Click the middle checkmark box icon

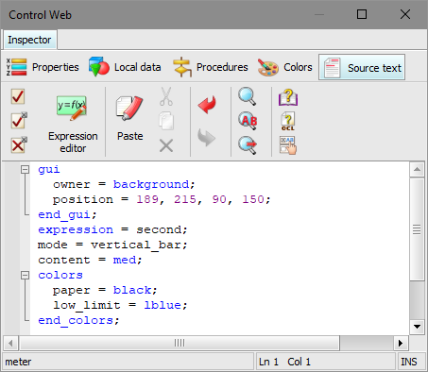[19, 120]
